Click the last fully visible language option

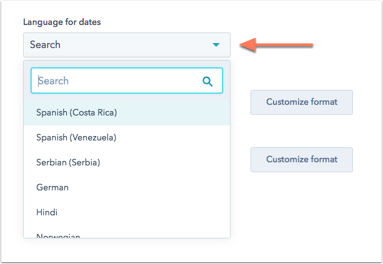pyautogui.click(x=47, y=212)
